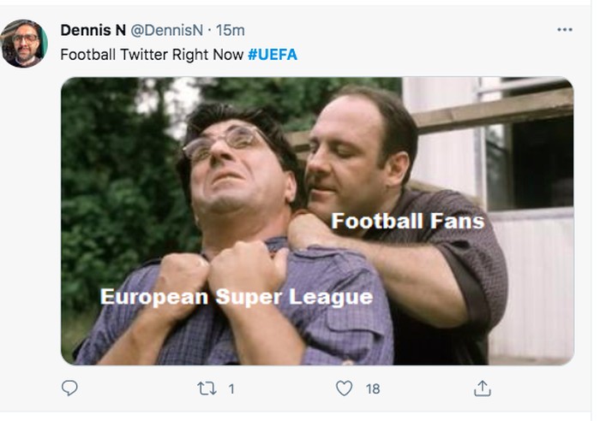Open the share tweet icon
This screenshot has width=600, height=421.
pyautogui.click(x=482, y=388)
